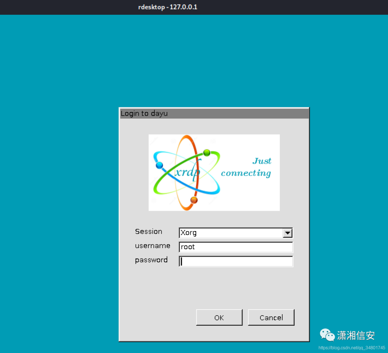Click the 'username' label text
The height and width of the screenshot is (353, 388).
[x=152, y=246]
